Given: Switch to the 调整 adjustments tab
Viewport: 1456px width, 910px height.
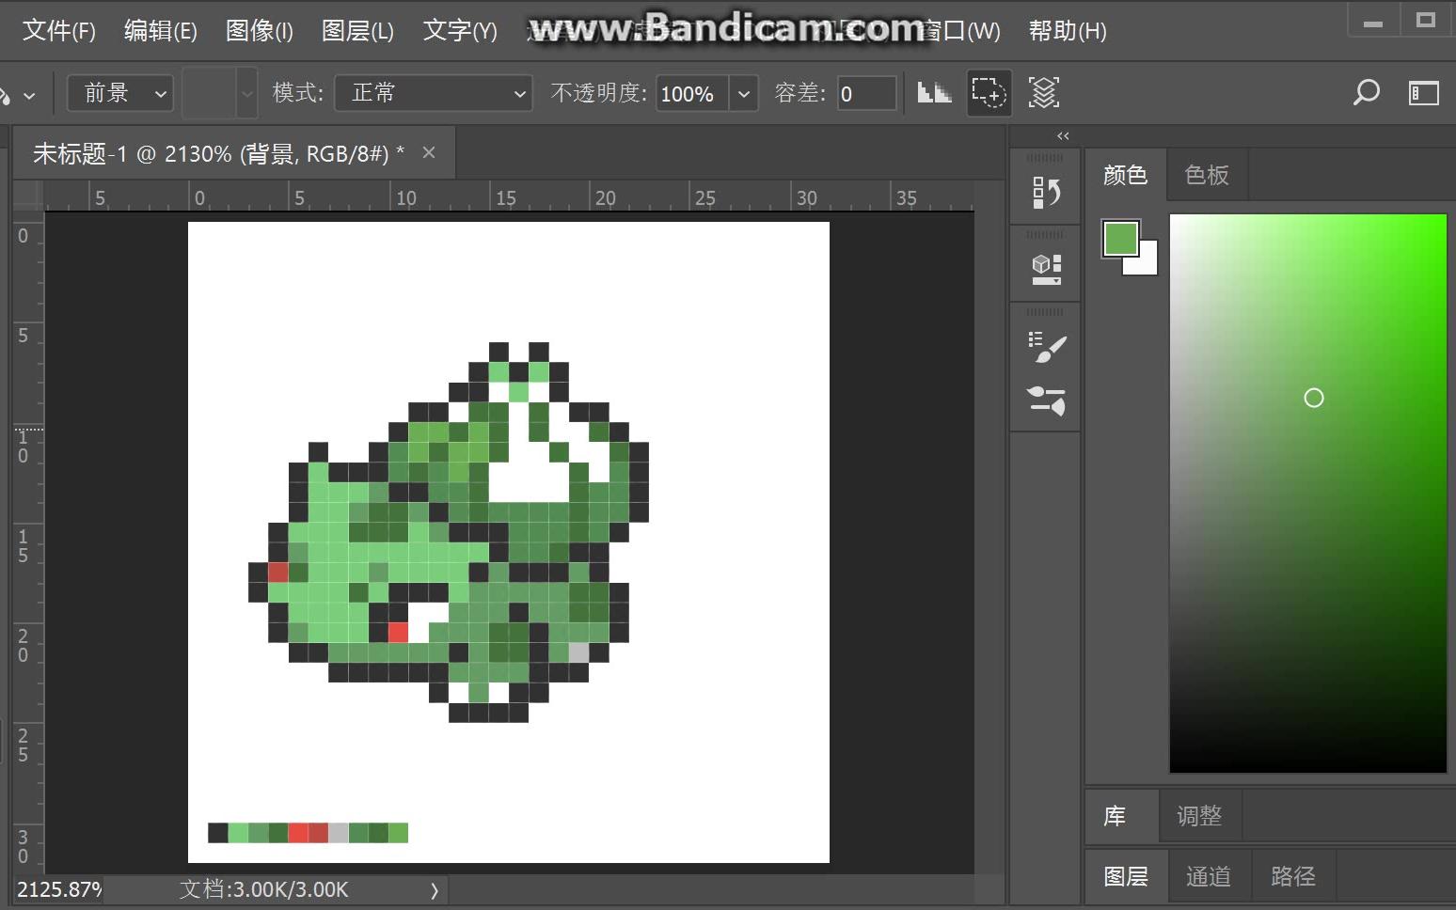Looking at the screenshot, I should pos(1199,816).
